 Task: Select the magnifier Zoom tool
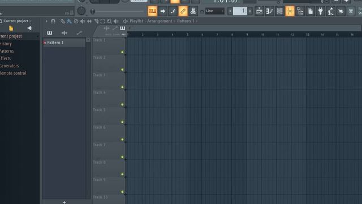(x=109, y=22)
